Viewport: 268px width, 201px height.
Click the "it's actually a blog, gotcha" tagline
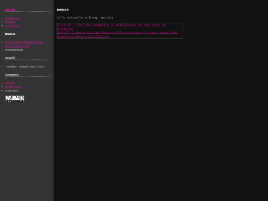coord(85,17)
